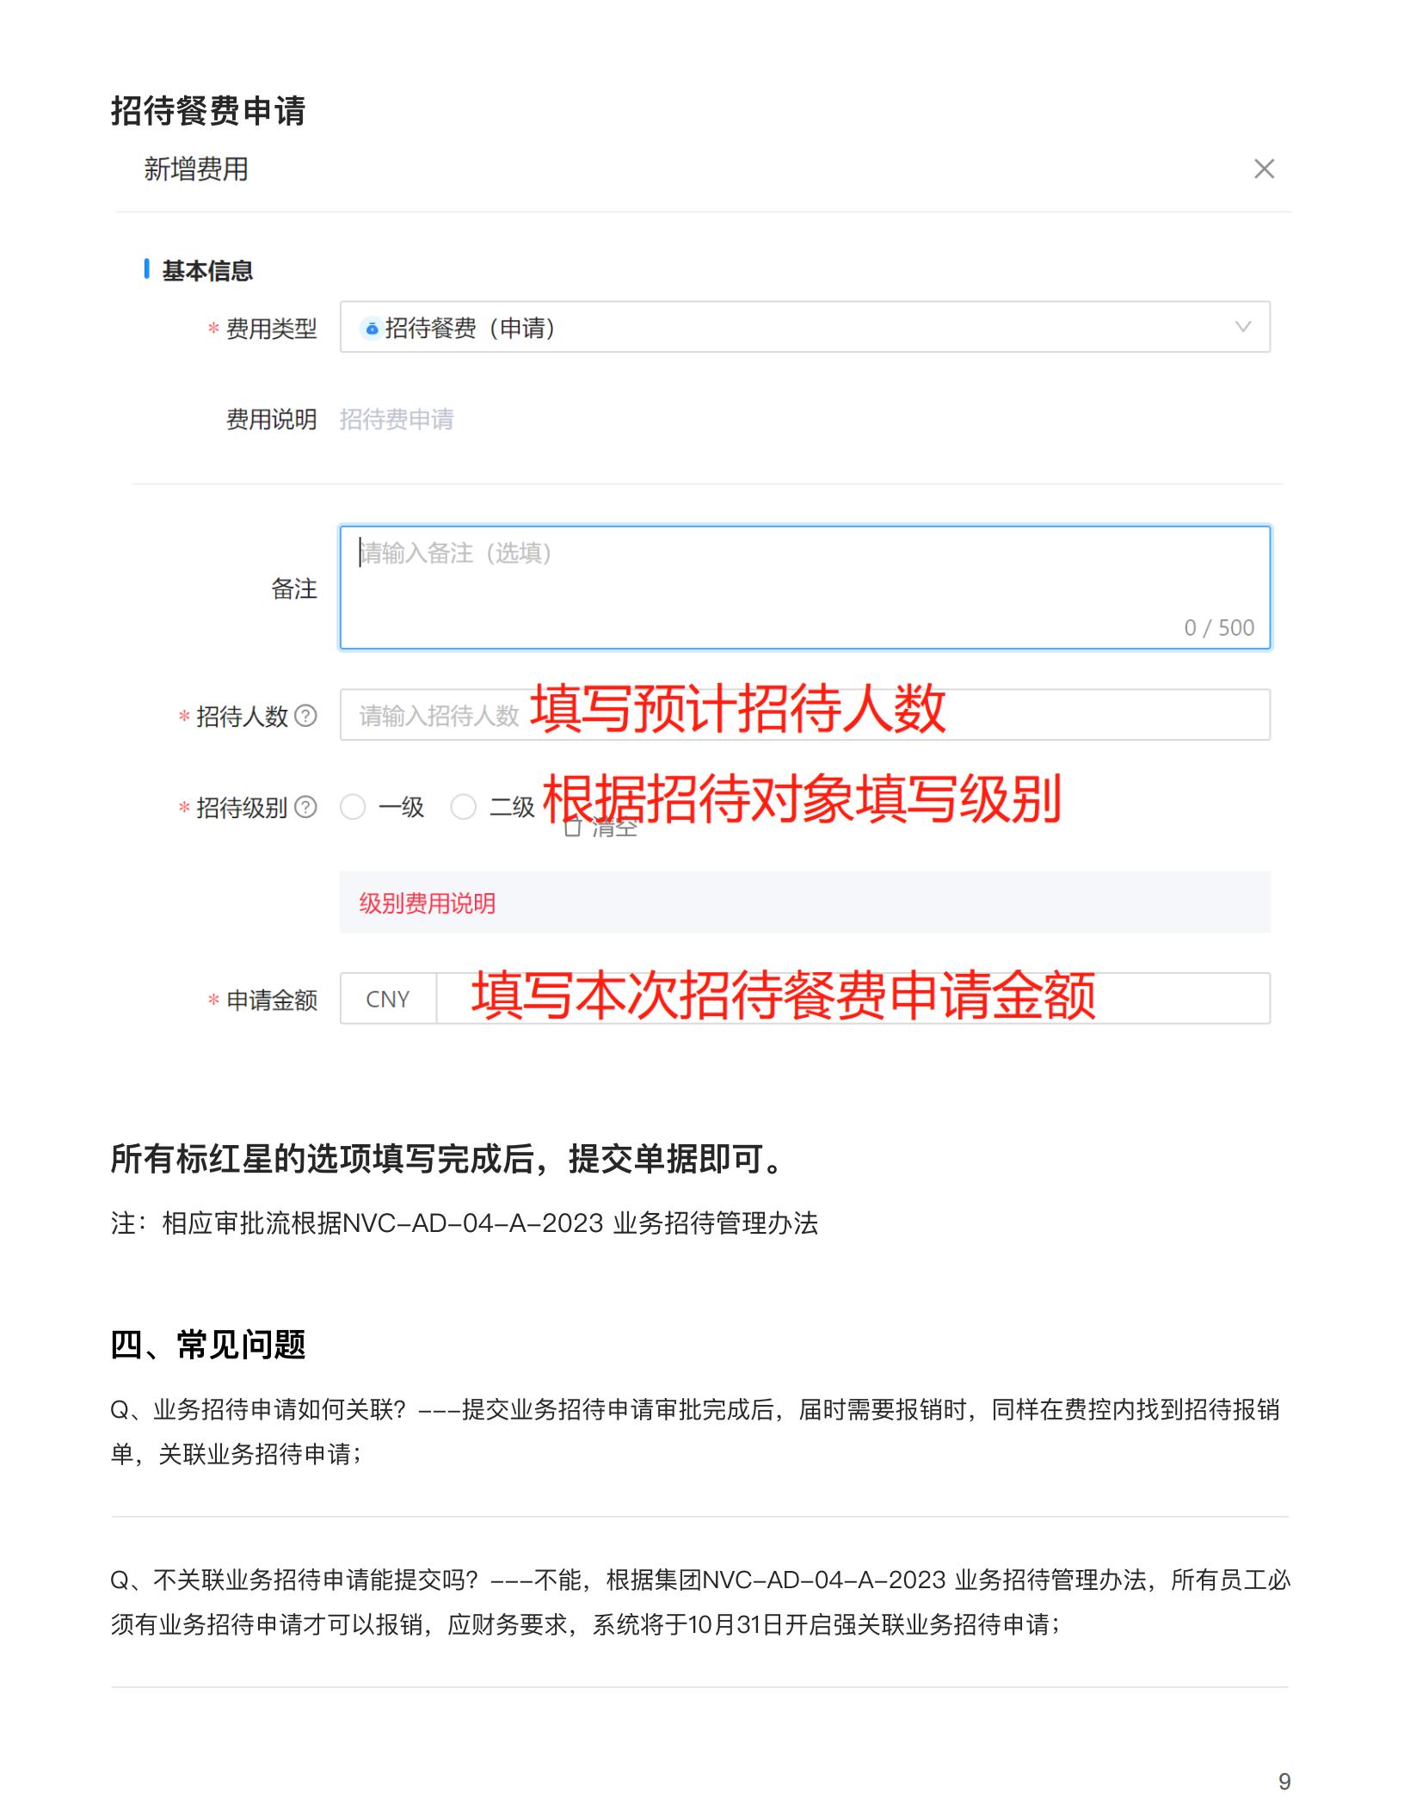Screen dimensions: 1404x1817
Task: Click the money bag icon in 费用类型 field
Action: [372, 329]
